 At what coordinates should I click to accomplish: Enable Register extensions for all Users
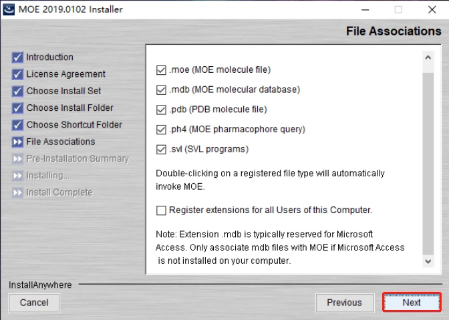pyautogui.click(x=160, y=210)
